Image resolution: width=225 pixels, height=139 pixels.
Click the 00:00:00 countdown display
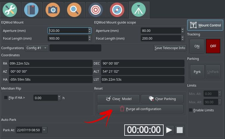(x=144, y=130)
